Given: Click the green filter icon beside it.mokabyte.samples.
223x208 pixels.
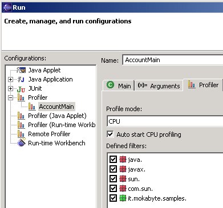Looking at the screenshot, I should [x=123, y=198].
